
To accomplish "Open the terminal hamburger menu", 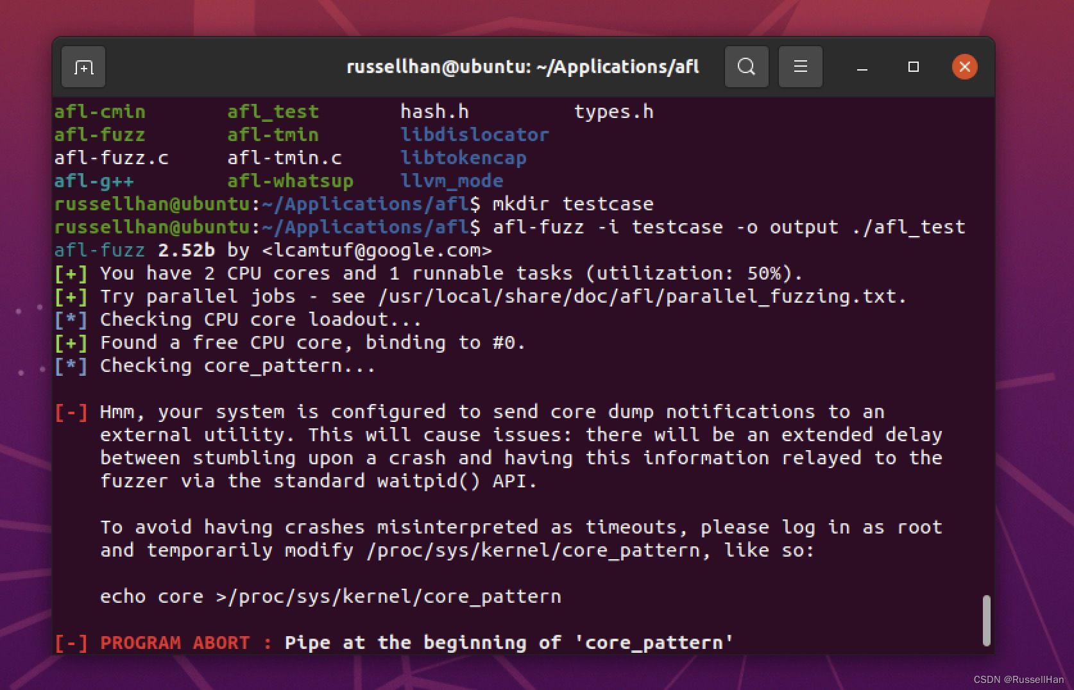I will coord(800,67).
